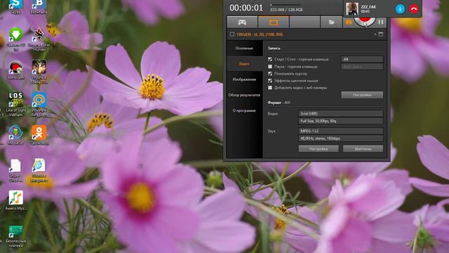Open the green Безопасные платежи shortcut

tap(15, 236)
